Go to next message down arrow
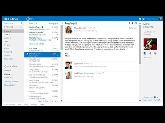Image resolution: width=165 pixels, height=123 pixels. [133, 23]
